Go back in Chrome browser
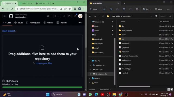The image size is (174, 97). point(3,9)
